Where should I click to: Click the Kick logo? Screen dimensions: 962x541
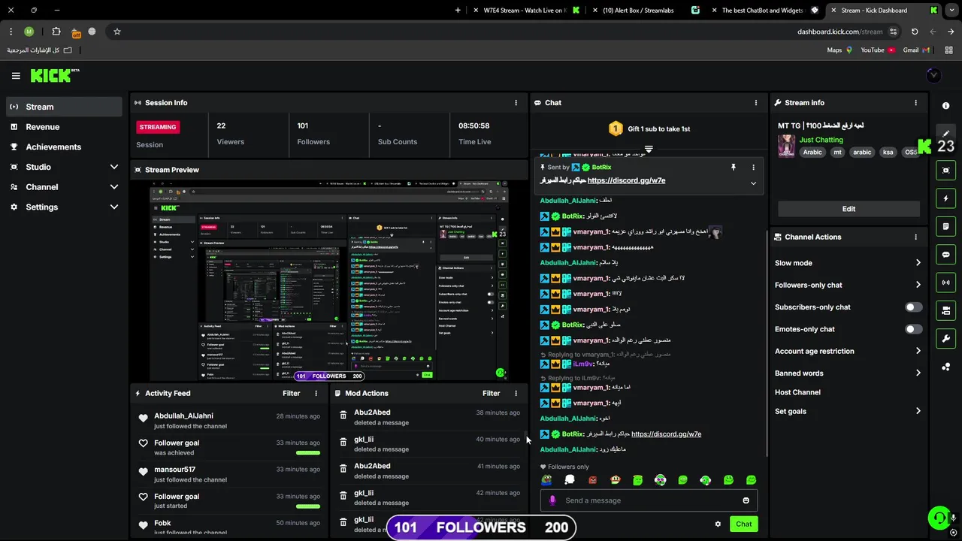pos(54,75)
